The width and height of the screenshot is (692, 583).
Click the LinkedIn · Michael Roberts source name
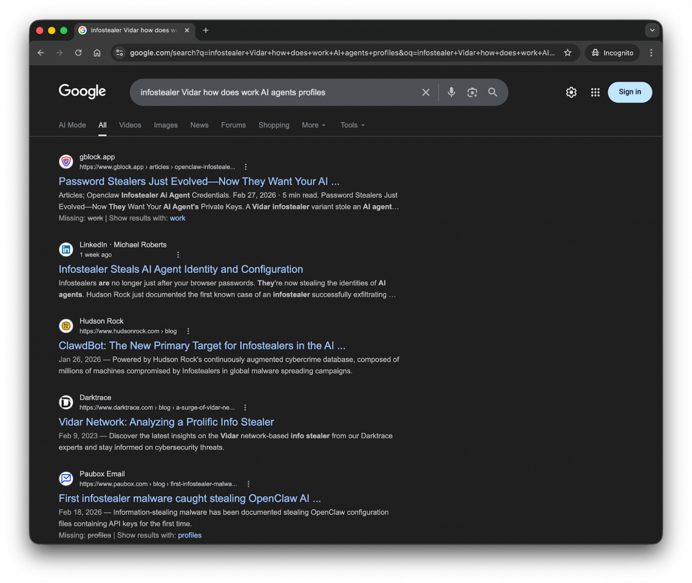[123, 245]
